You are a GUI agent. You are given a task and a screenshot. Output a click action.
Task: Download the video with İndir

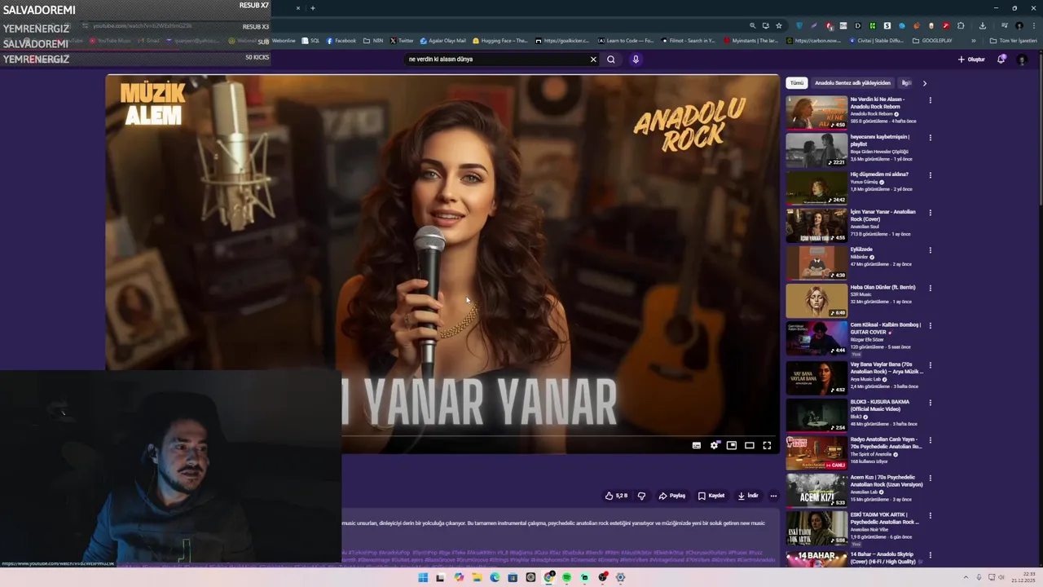point(748,496)
